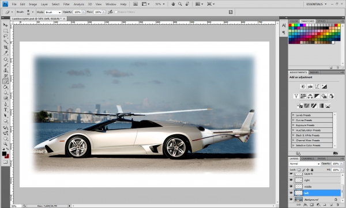Image resolution: width=346 pixels, height=208 pixels.
Task: Select the Spot Healing Brush tool
Action: click(x=5, y=59)
